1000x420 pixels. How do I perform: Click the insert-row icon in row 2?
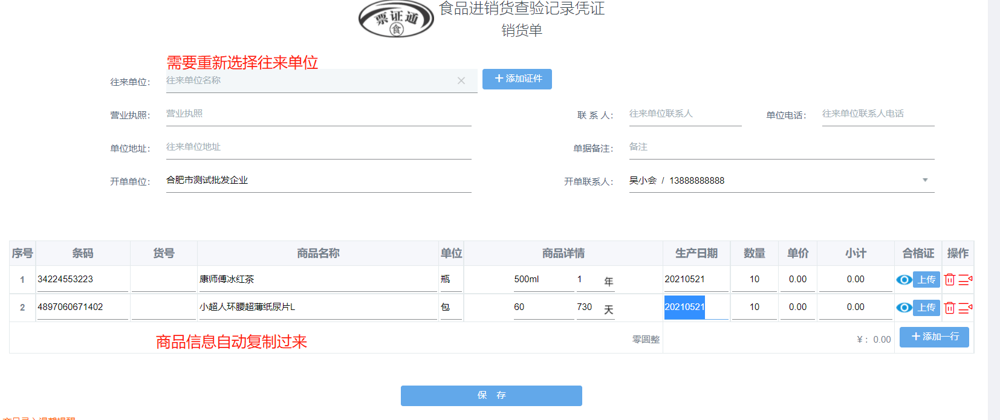tap(965, 308)
